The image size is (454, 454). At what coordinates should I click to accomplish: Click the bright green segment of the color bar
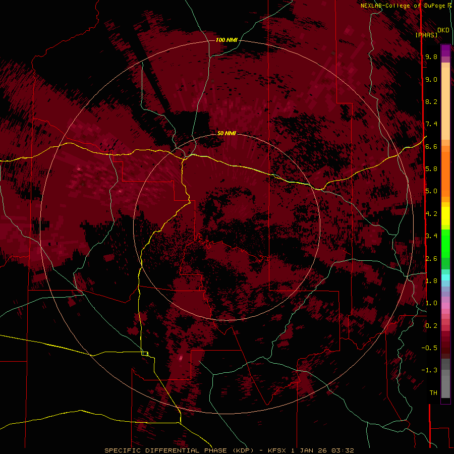point(445,243)
